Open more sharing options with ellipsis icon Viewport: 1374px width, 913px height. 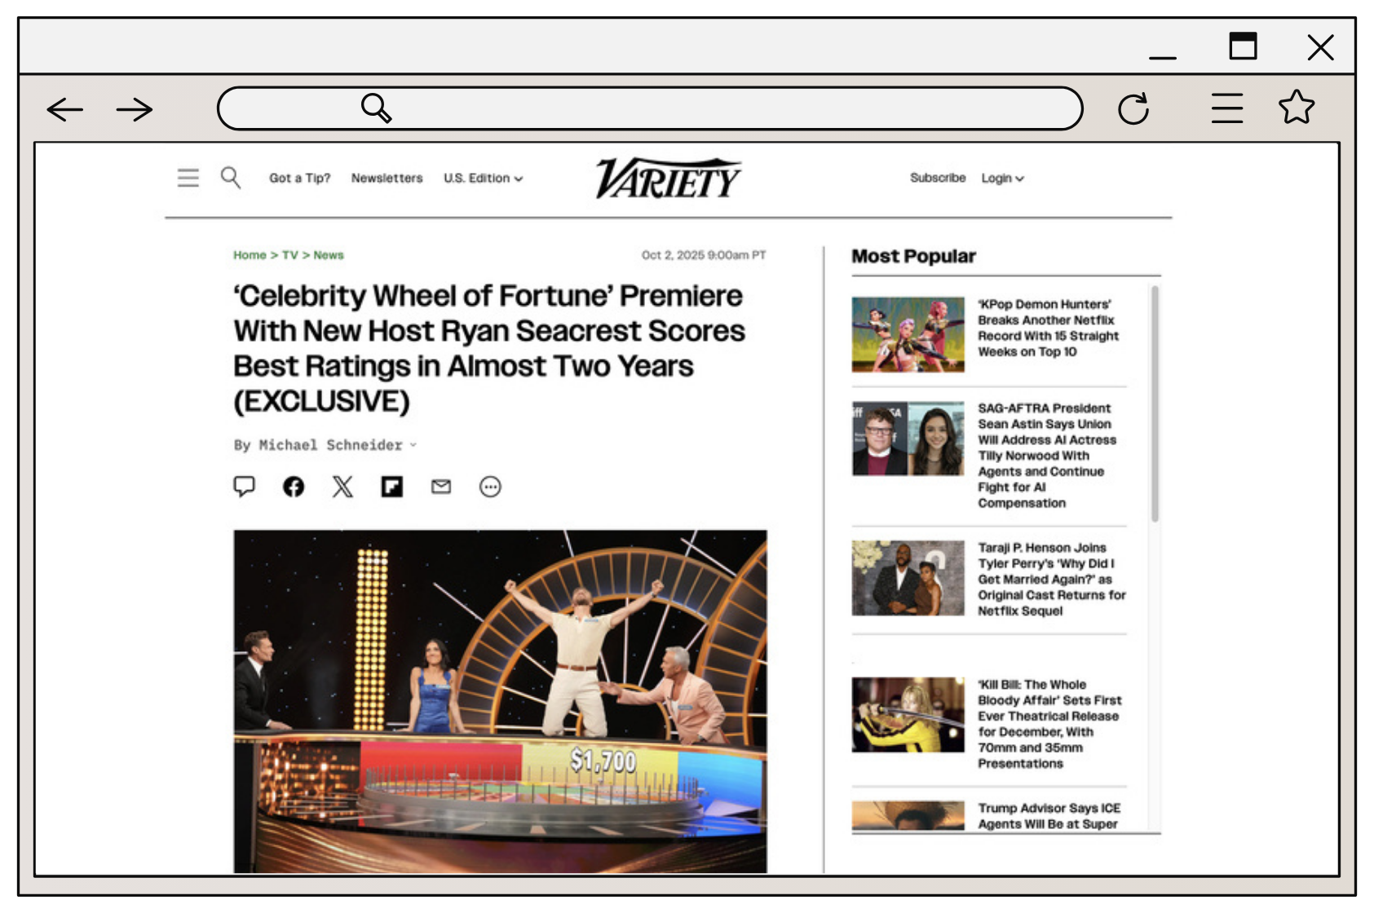[490, 487]
